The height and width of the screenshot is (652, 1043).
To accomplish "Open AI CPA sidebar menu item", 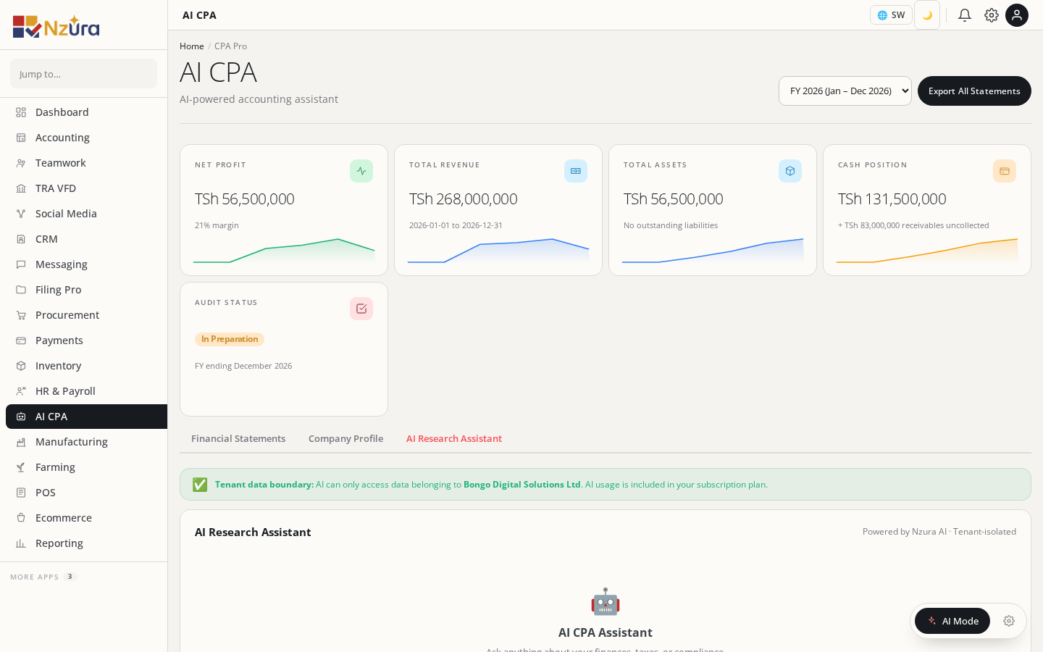I will click(86, 417).
